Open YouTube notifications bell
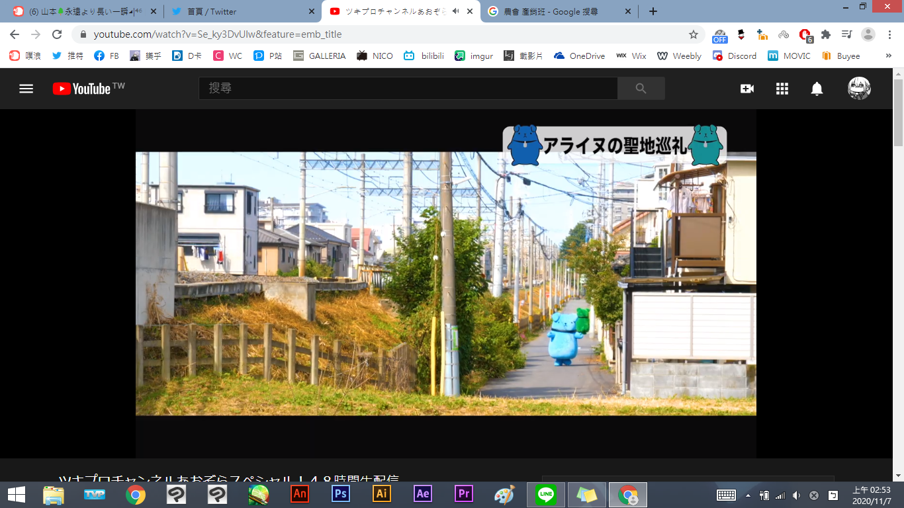904x508 pixels. pos(817,89)
